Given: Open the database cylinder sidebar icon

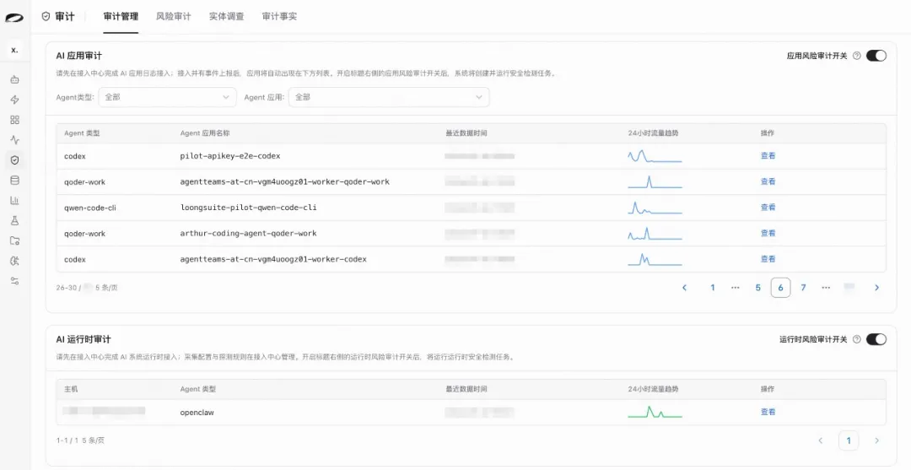Looking at the screenshot, I should coord(15,180).
